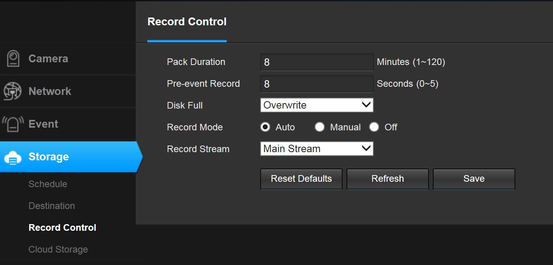Select the Auto record mode
553x265 pixels.
[x=265, y=127]
